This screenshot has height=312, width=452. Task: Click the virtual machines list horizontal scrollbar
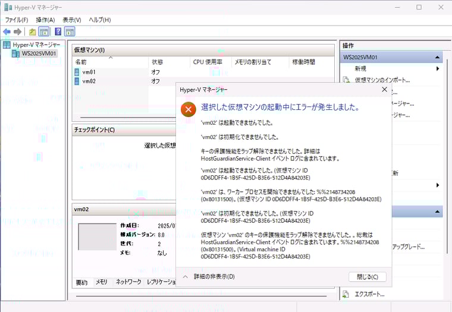[128, 118]
